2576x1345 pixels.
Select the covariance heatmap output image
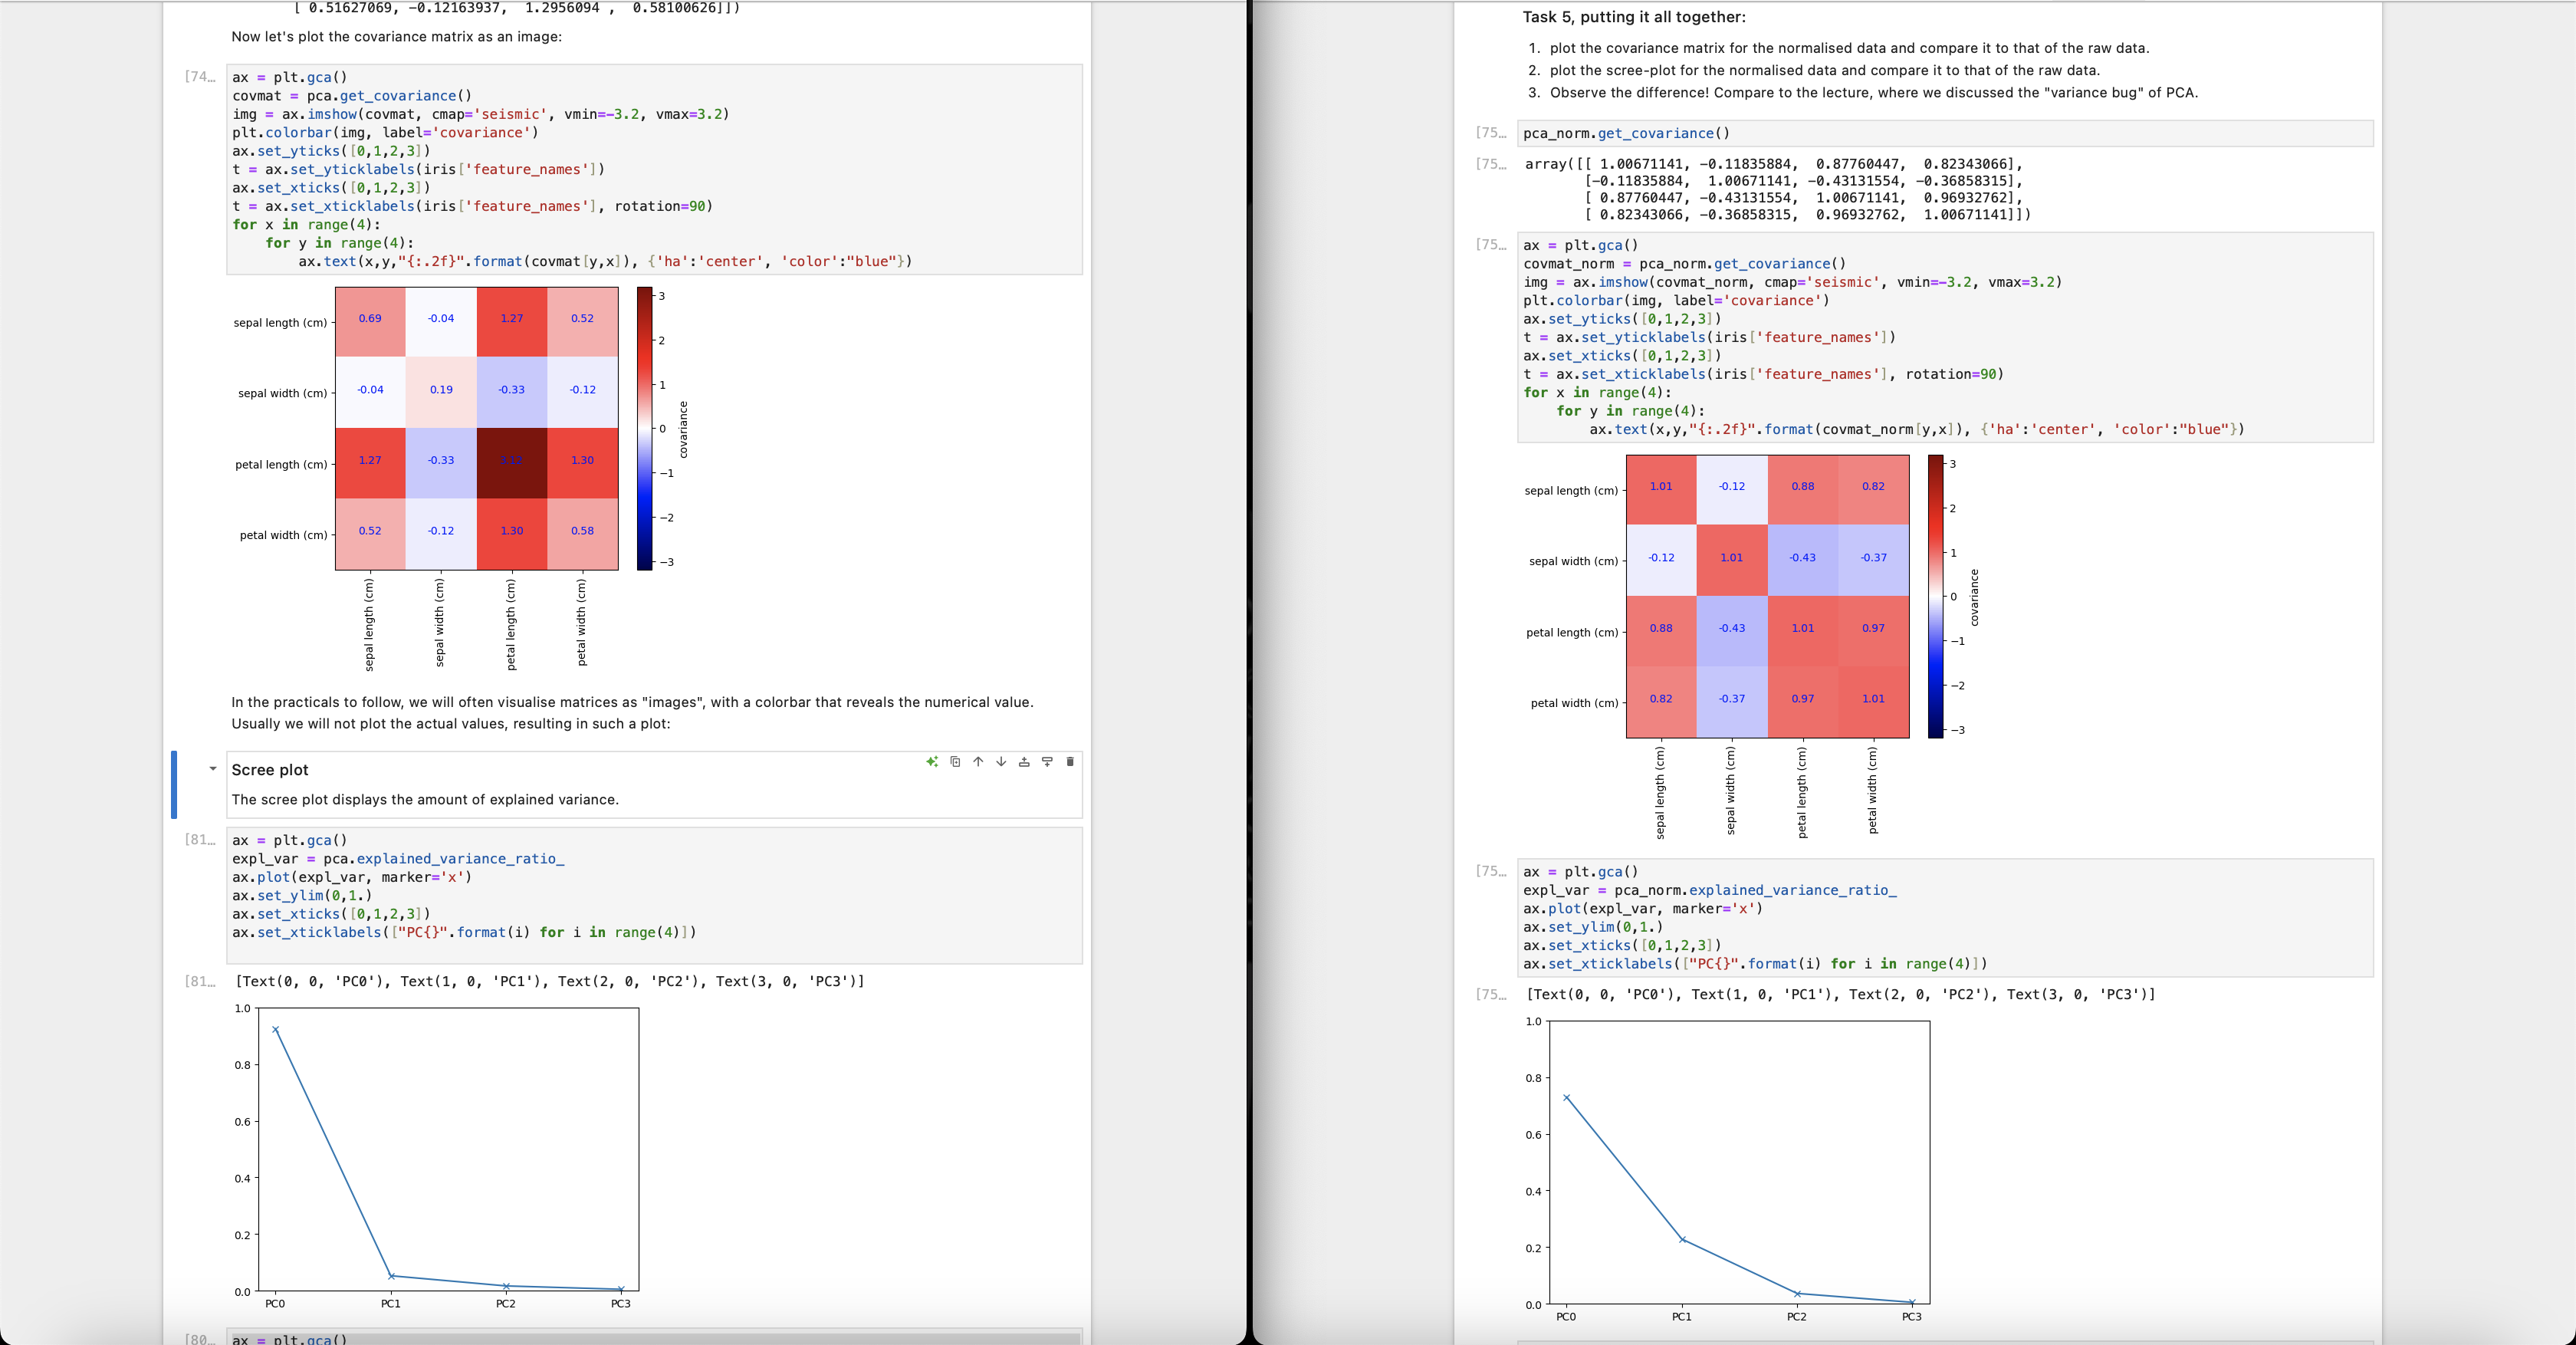(x=476, y=428)
